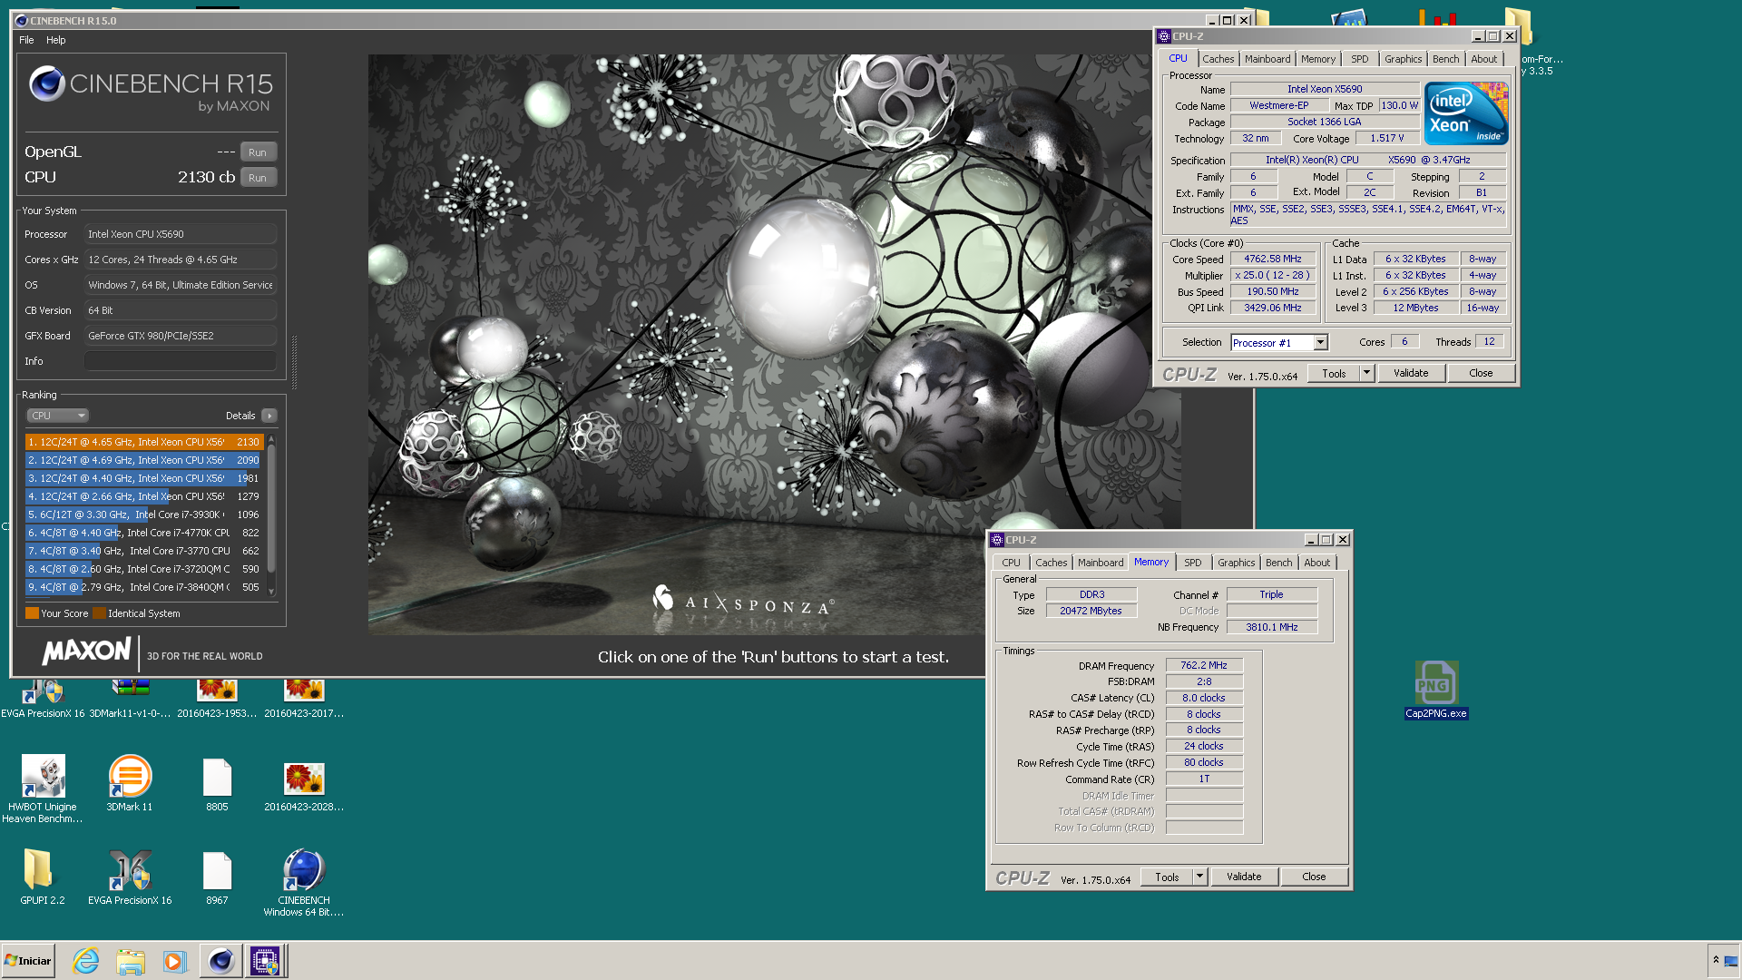Switch to Mainboard tab in upper CPU-Z
Viewport: 1742px width, 980px height.
(1267, 59)
